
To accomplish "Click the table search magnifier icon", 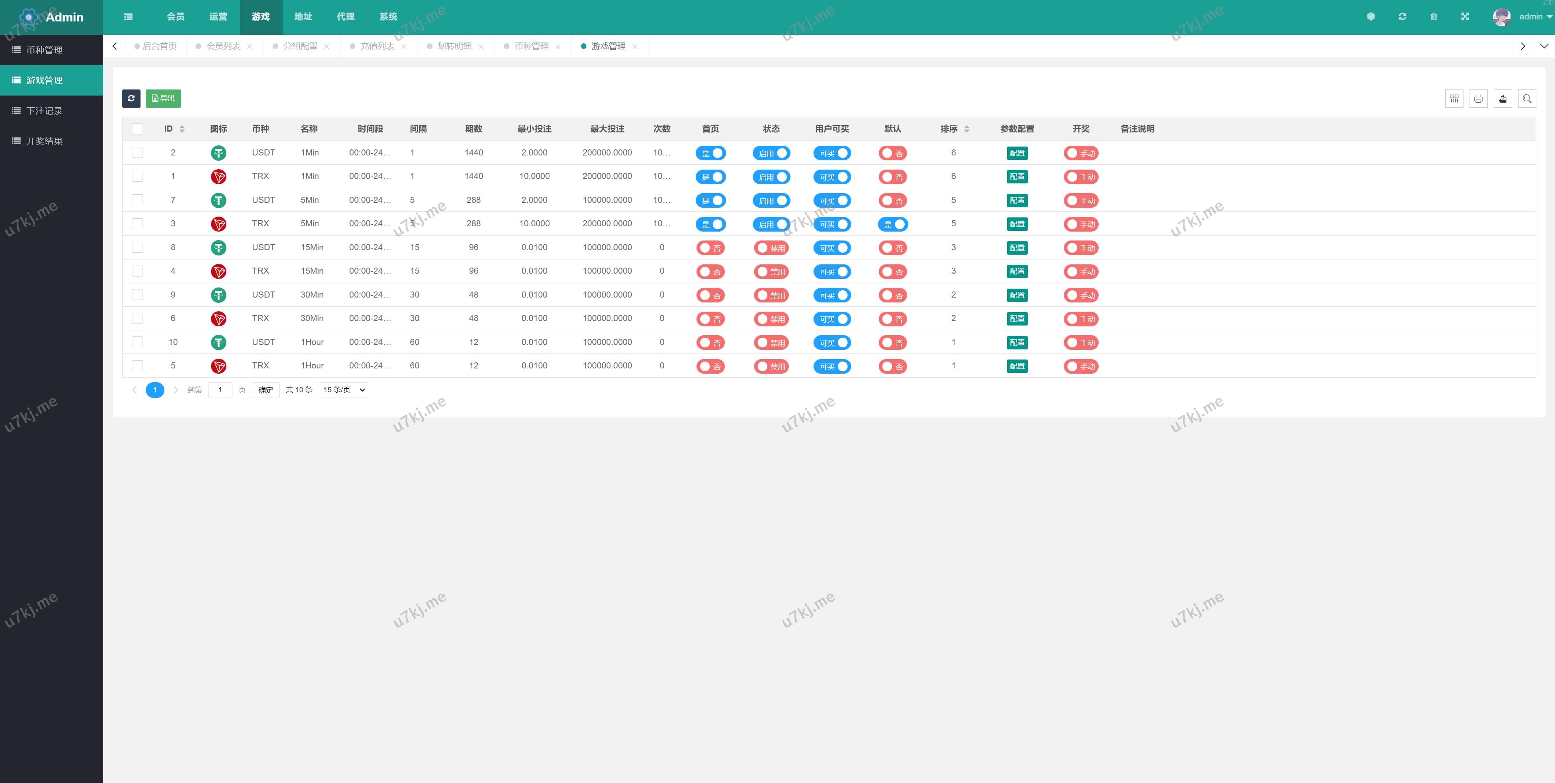I will pyautogui.click(x=1527, y=98).
